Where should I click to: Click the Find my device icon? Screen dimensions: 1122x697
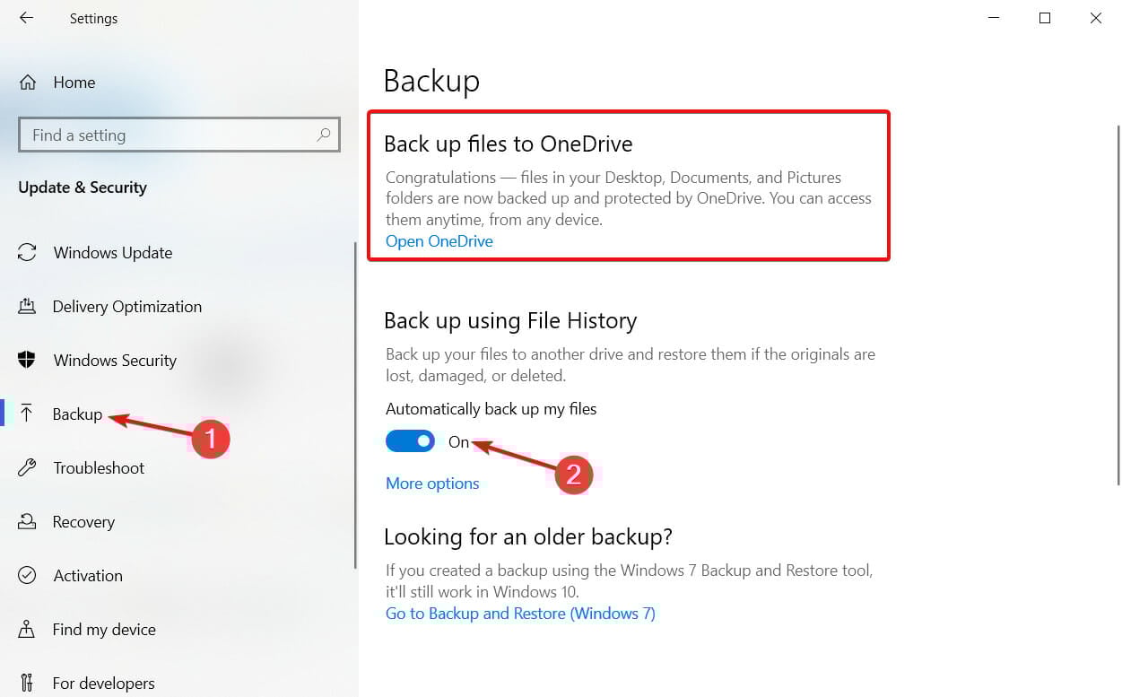tap(27, 630)
